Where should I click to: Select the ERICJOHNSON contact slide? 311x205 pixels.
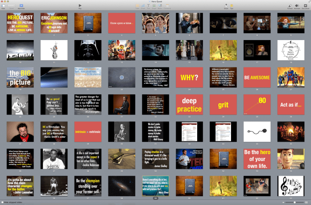pyautogui.click(x=54, y=23)
